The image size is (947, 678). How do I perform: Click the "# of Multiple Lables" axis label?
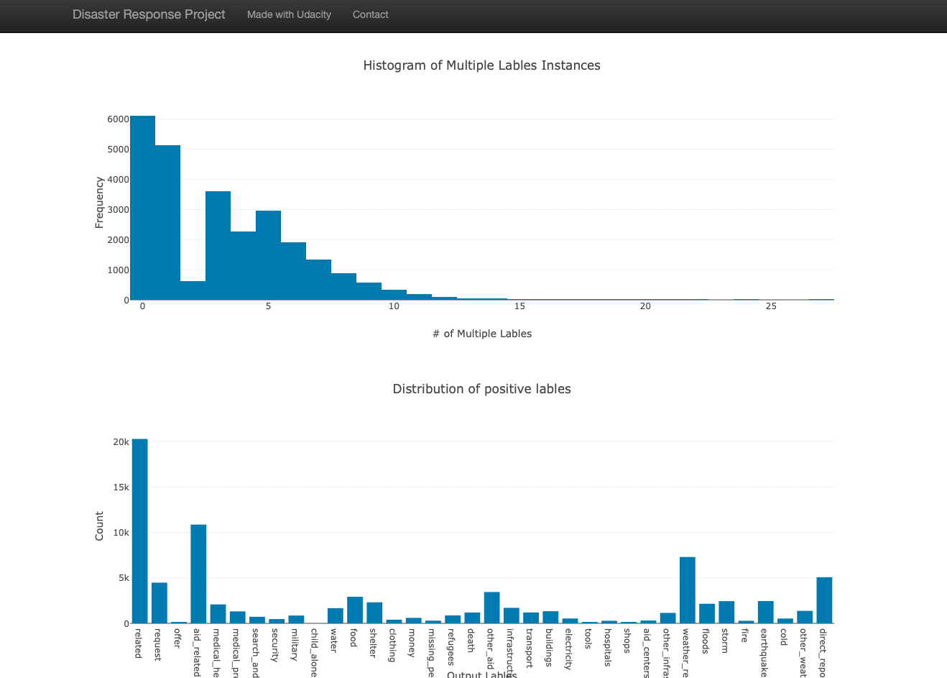(482, 333)
